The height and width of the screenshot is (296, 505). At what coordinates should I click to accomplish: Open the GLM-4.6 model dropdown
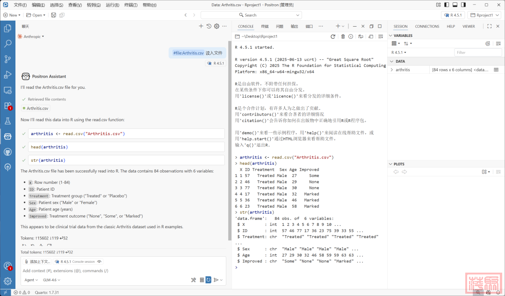51,280
